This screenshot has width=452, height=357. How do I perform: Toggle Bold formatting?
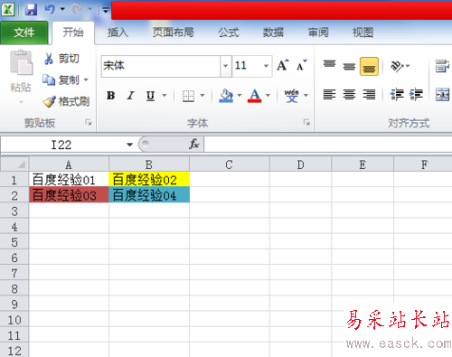coord(110,96)
